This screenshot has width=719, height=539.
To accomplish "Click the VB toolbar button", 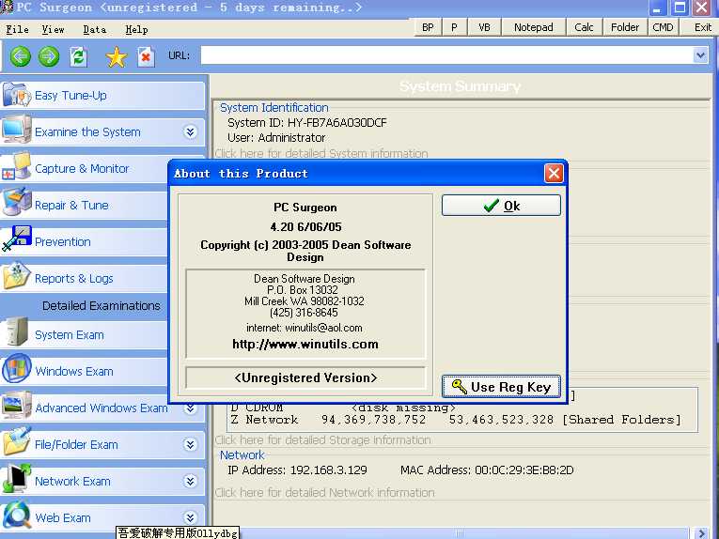I will (x=484, y=27).
